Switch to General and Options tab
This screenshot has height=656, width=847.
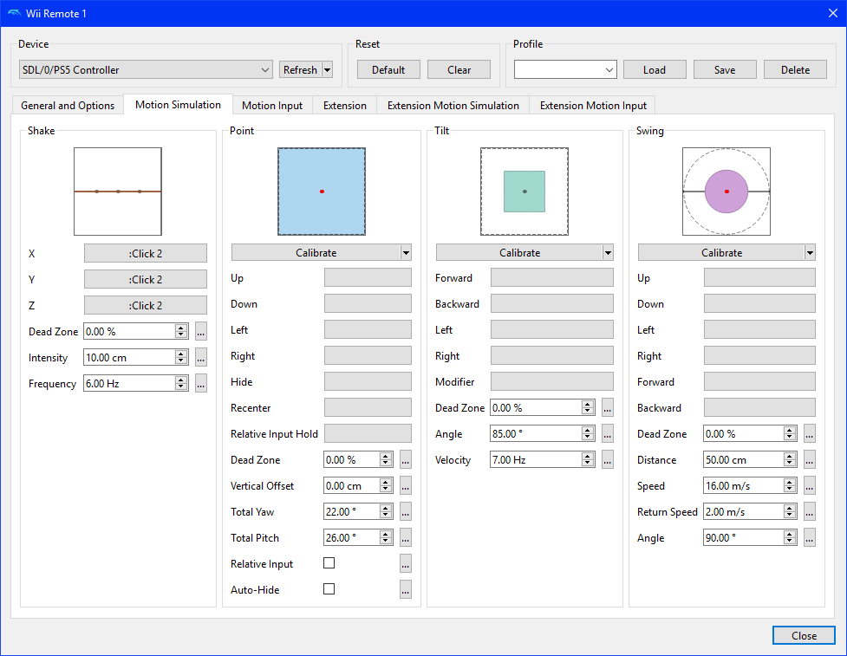pyautogui.click(x=68, y=105)
